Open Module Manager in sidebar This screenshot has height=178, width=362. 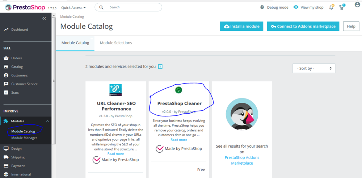[24, 138]
